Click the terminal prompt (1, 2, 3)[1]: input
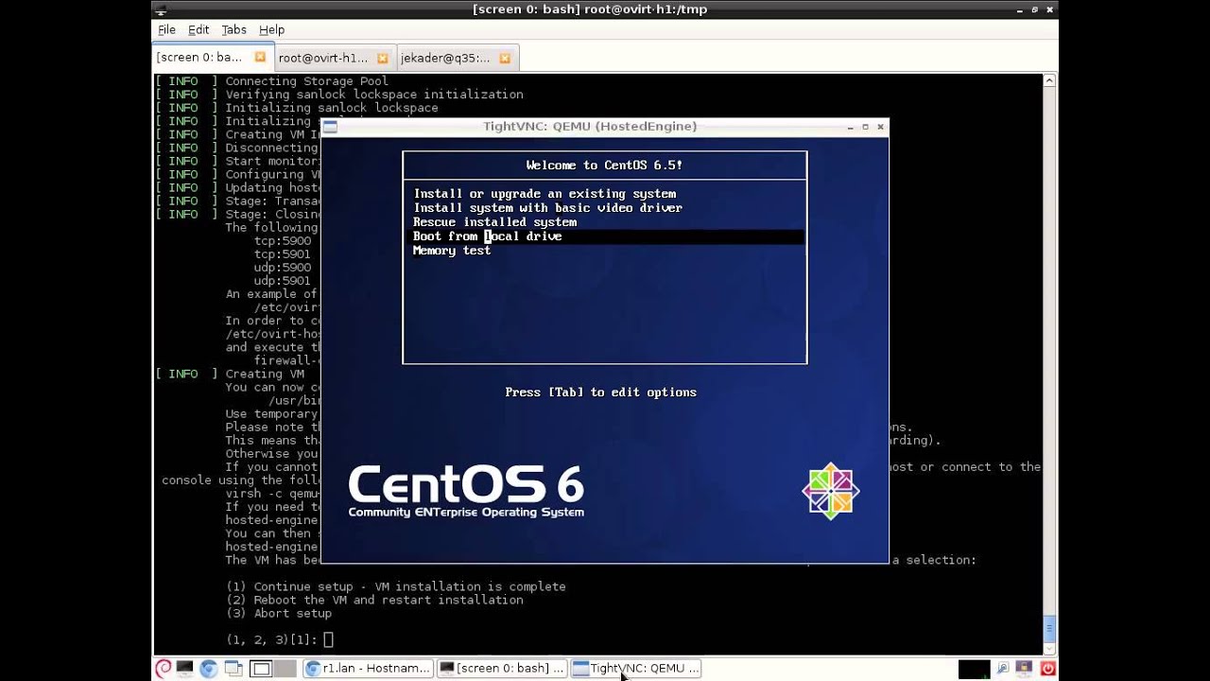Viewport: 1210px width, 681px height. 328,640
